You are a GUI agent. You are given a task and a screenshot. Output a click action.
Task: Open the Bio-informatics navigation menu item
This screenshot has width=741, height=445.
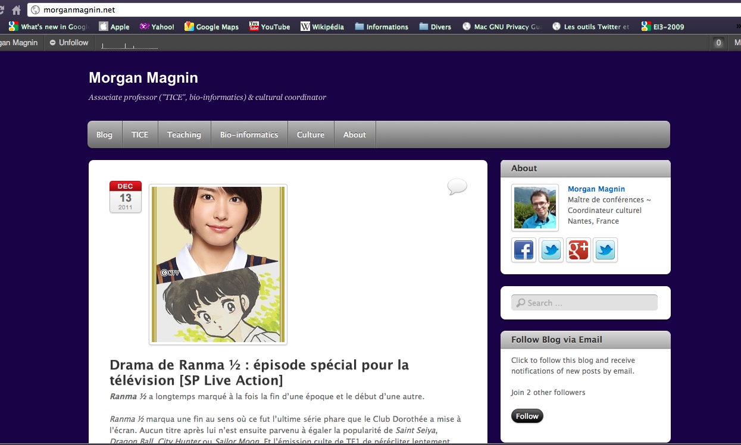[x=249, y=135]
